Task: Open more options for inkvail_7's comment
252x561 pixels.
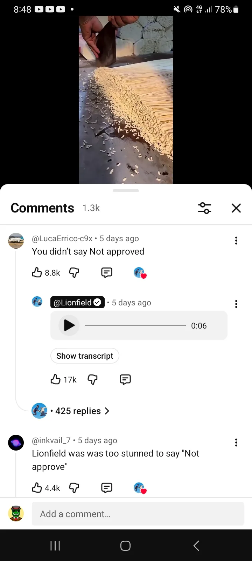Action: [236, 442]
